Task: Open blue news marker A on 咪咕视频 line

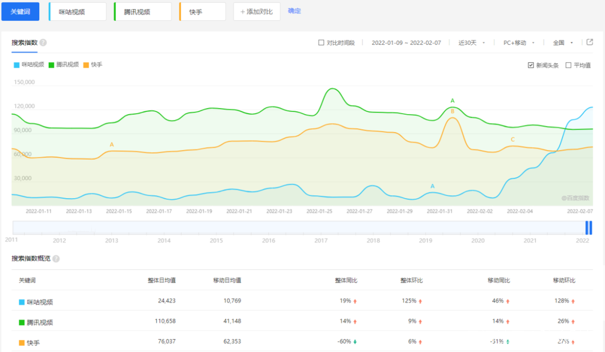Action: [x=432, y=186]
